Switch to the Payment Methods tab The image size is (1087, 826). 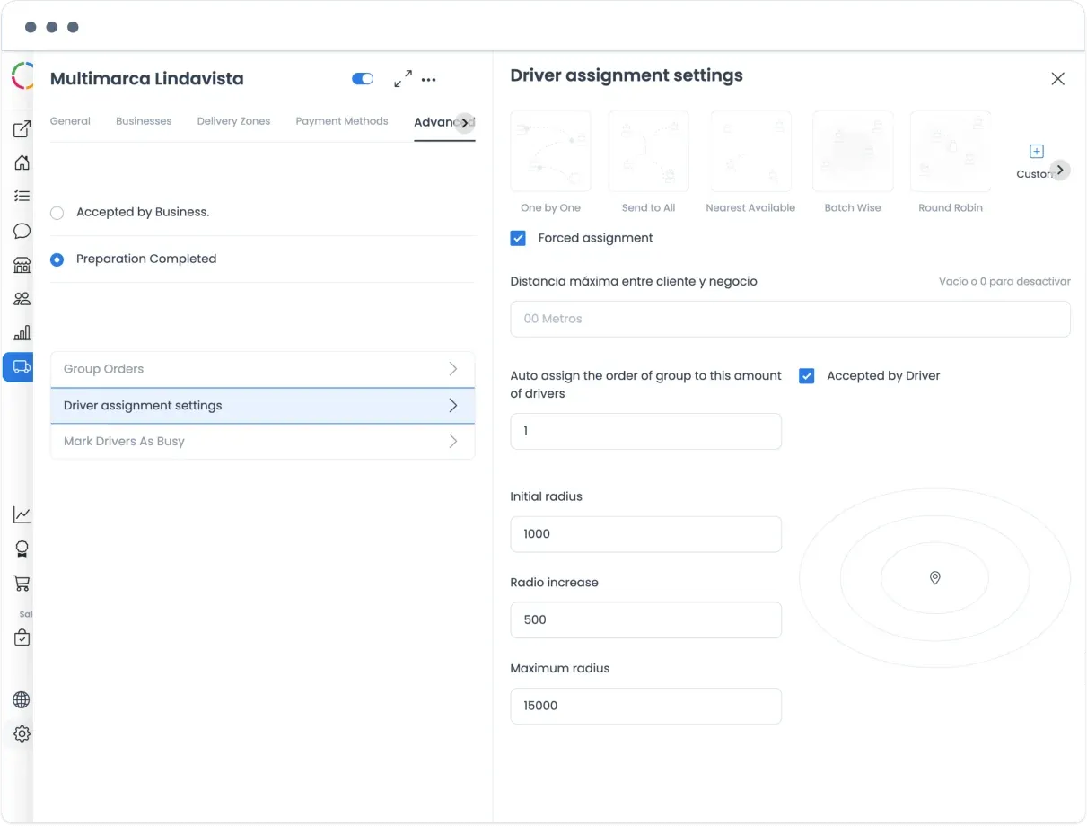[x=342, y=121]
